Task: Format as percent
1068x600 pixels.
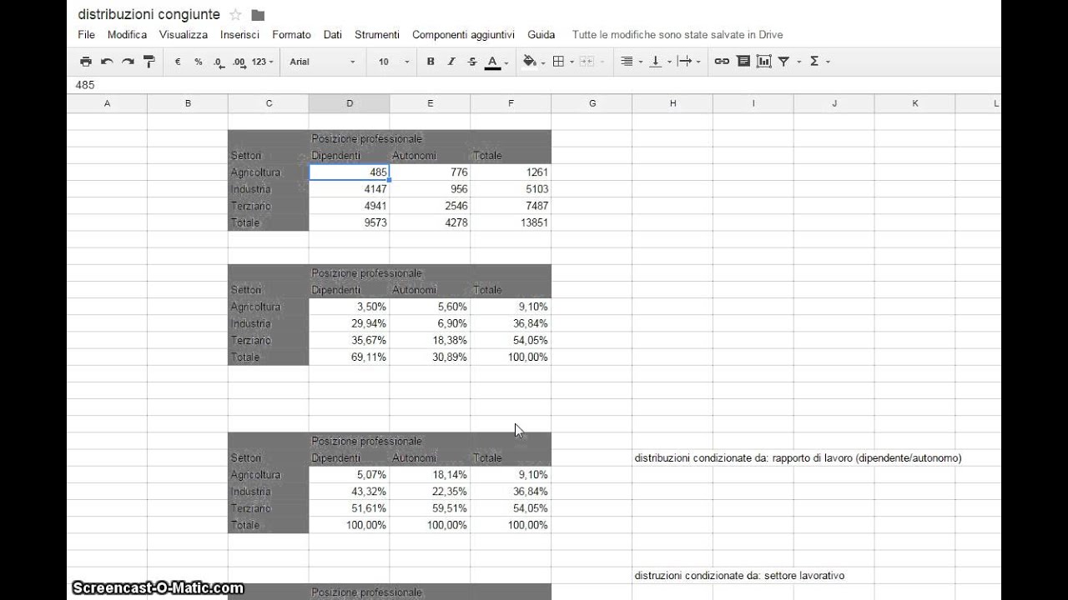Action: pyautogui.click(x=198, y=62)
